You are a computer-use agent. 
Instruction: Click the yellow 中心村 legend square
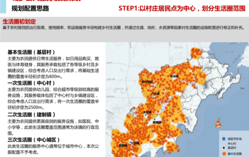224,143
